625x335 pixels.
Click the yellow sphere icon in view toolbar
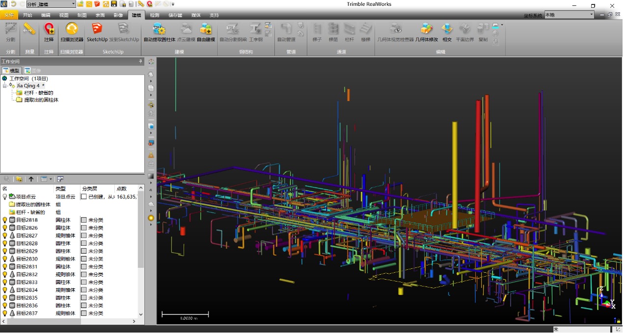151,217
